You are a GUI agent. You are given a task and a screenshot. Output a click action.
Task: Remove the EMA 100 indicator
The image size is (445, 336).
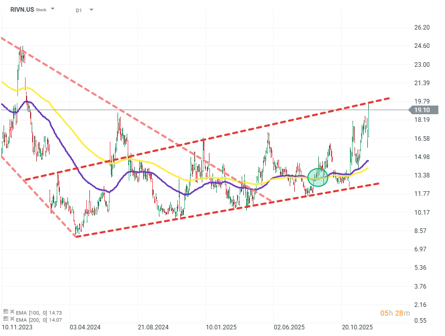pyautogui.click(x=12, y=311)
